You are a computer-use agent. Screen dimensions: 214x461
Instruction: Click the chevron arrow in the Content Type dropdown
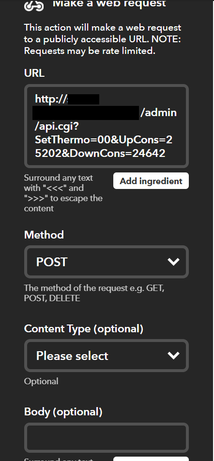point(173,355)
